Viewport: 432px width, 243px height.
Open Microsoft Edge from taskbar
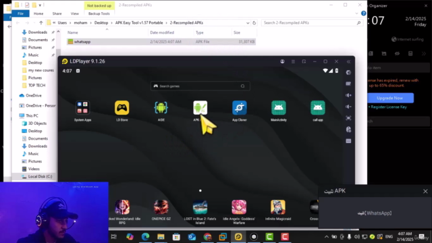tap(146, 237)
